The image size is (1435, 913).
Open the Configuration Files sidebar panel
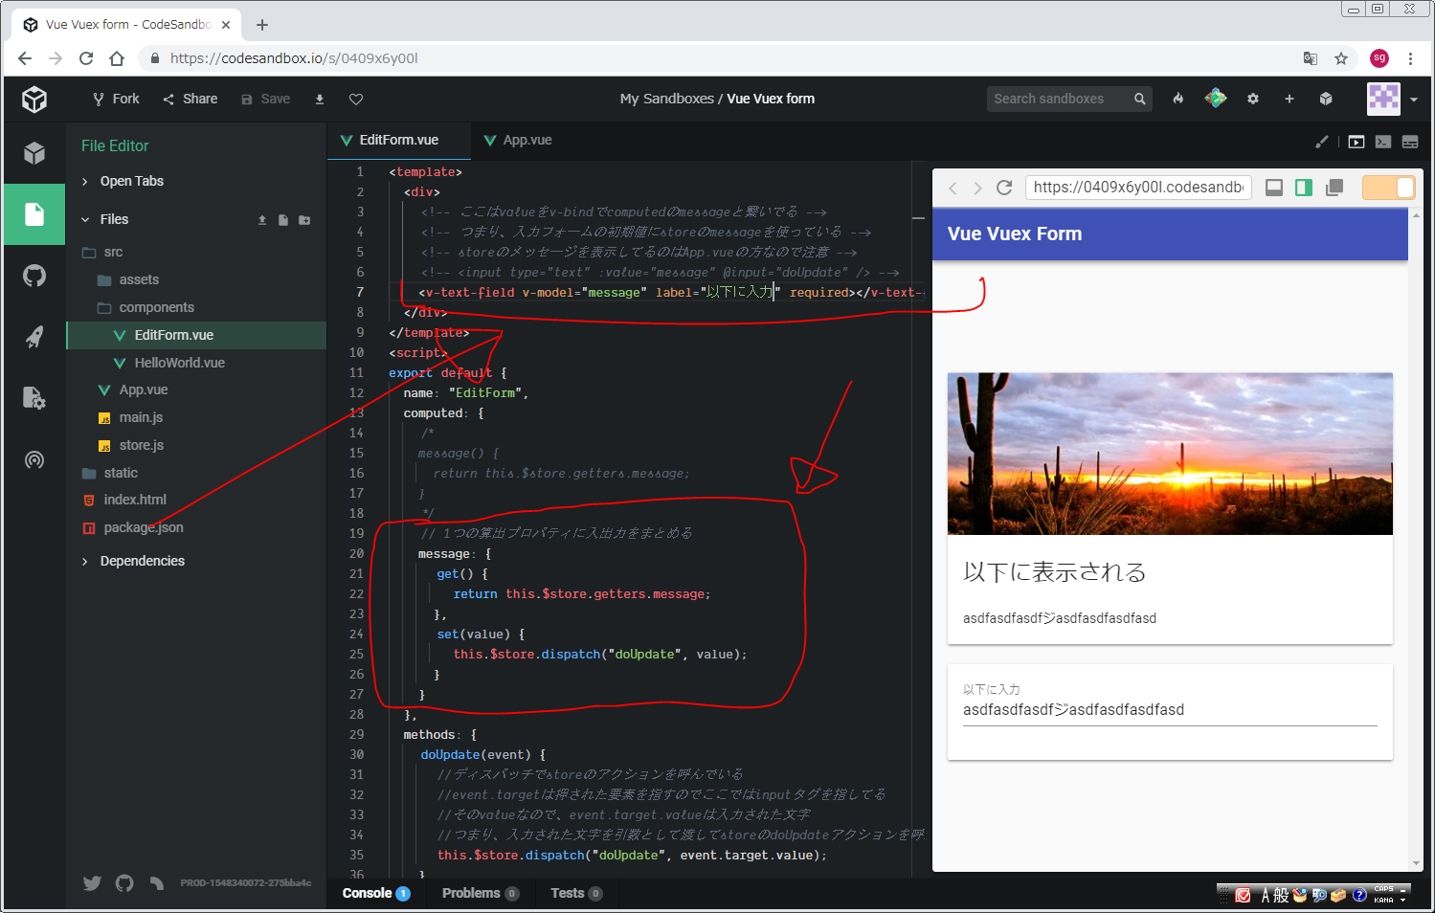pyautogui.click(x=34, y=398)
